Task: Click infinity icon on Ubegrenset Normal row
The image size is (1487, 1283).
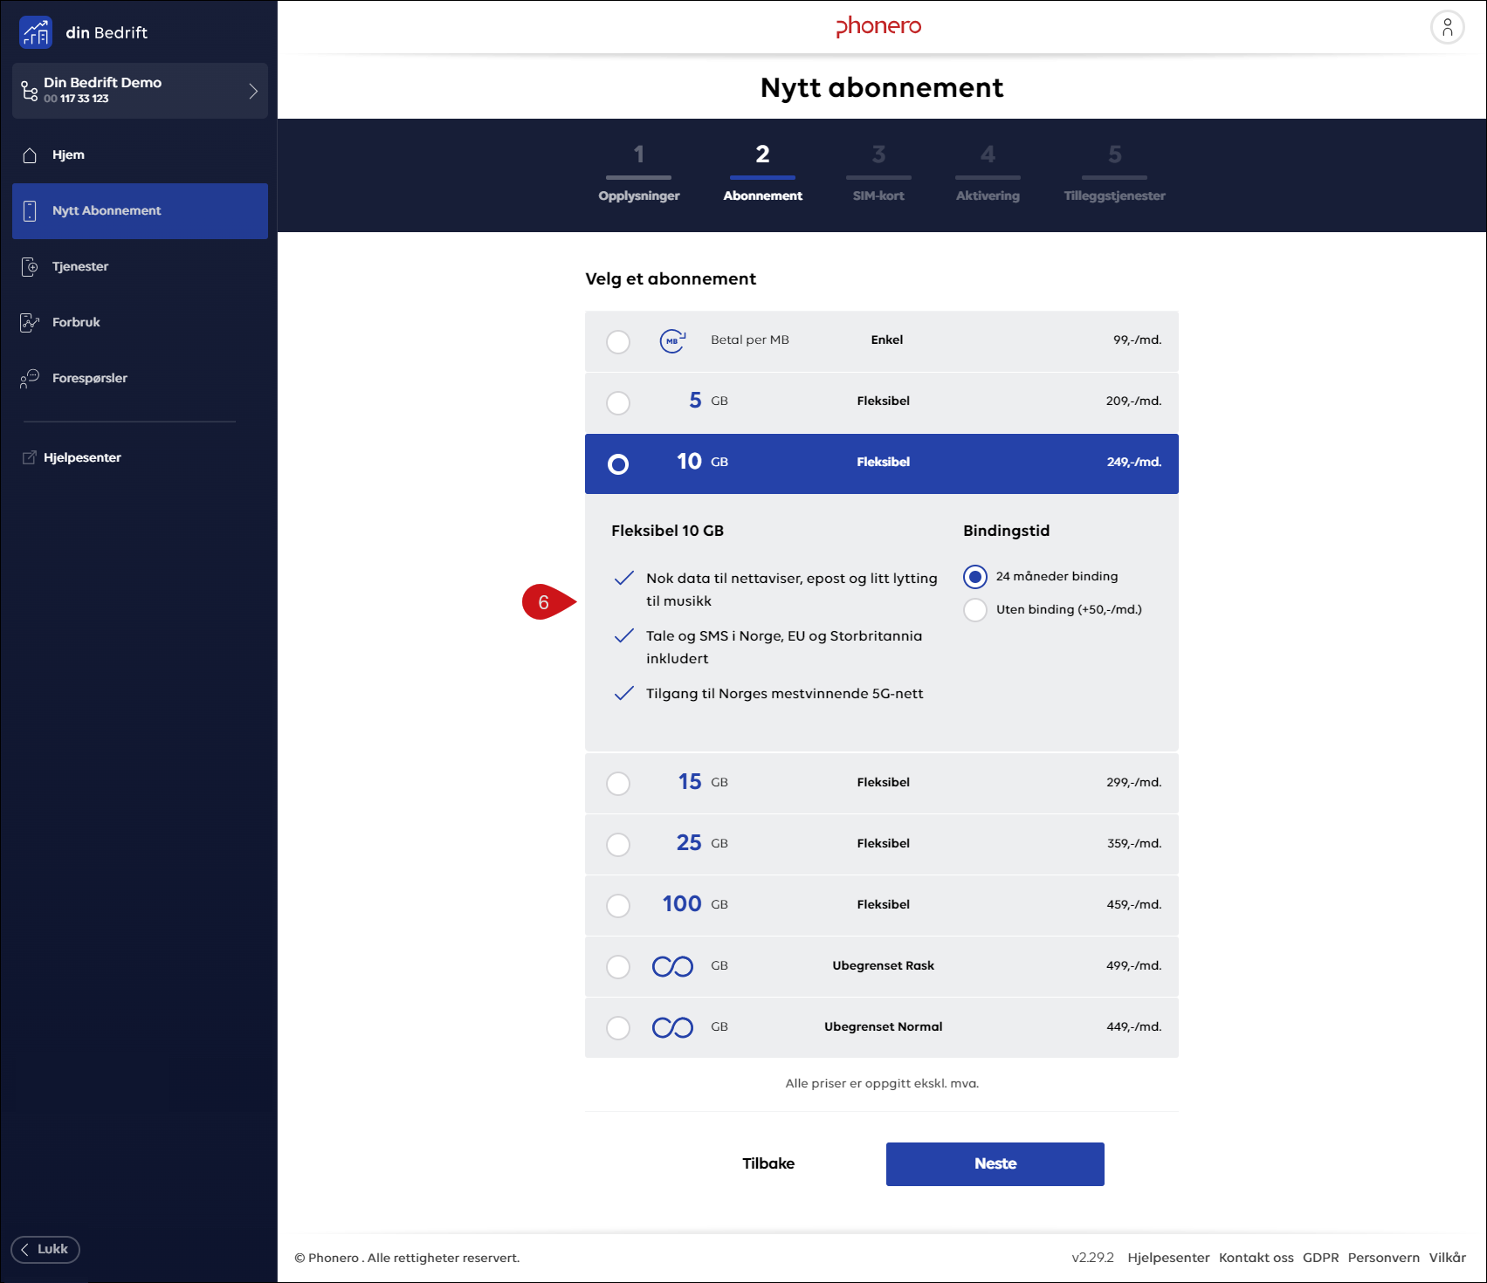Action: 672,1027
